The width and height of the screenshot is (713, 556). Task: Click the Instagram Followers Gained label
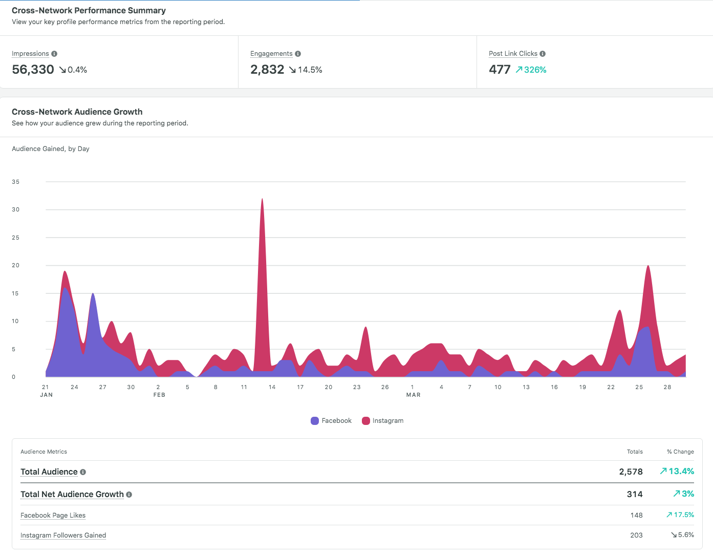63,536
